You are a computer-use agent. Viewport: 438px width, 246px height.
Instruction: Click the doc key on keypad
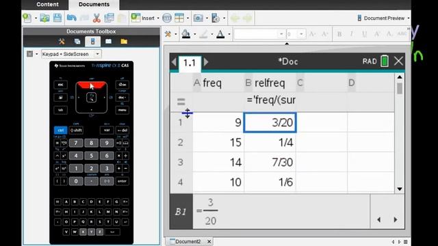123,97
